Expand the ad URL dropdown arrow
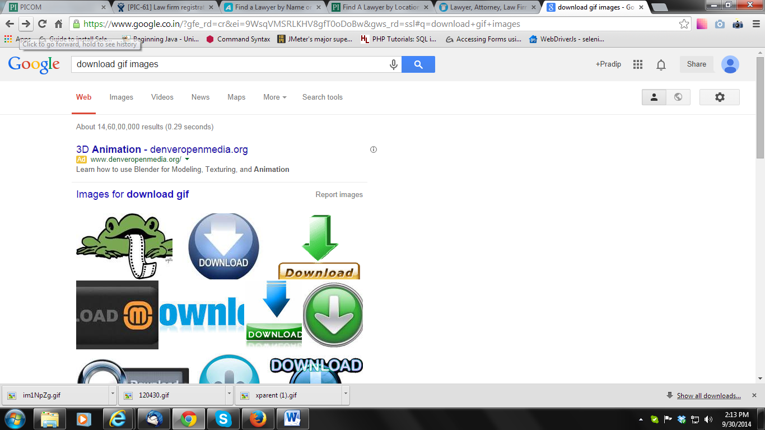The height and width of the screenshot is (430, 765). [187, 160]
